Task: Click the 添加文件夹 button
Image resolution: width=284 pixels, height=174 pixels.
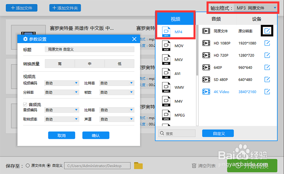Action: point(65,8)
